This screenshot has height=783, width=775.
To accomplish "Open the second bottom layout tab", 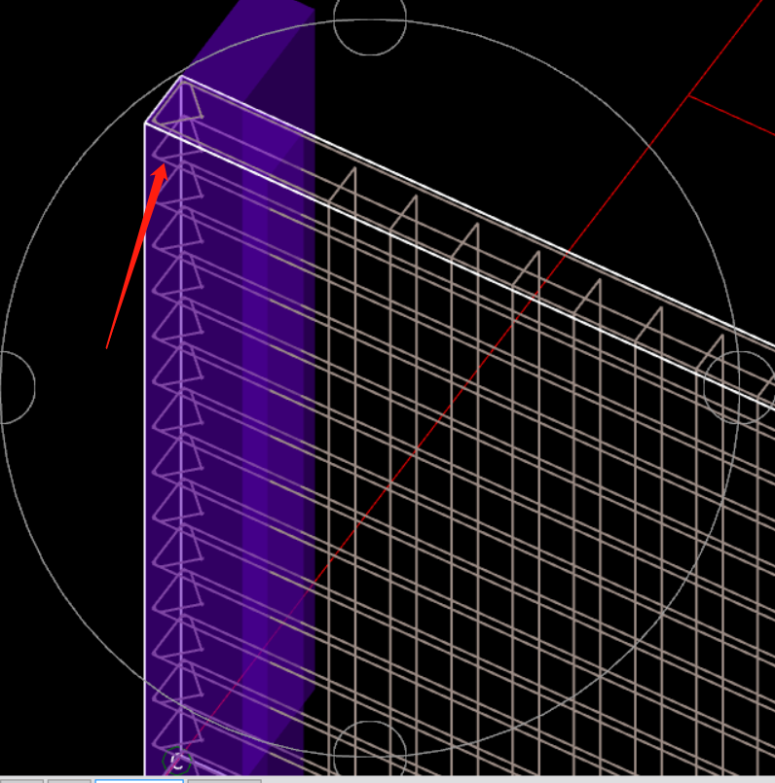I will click(68, 780).
